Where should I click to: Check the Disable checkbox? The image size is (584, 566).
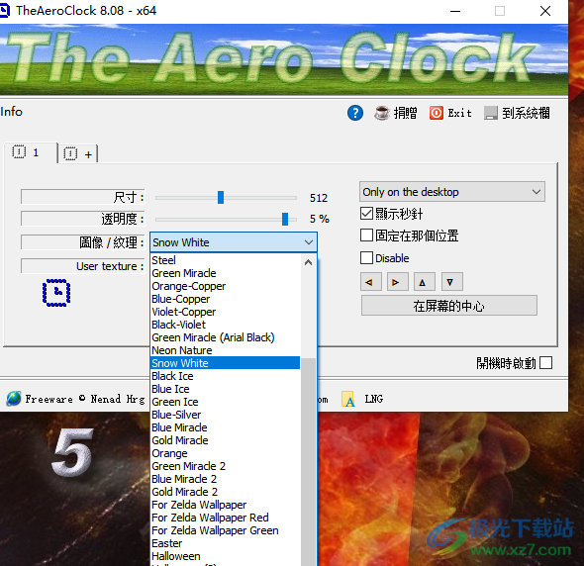[366, 257]
